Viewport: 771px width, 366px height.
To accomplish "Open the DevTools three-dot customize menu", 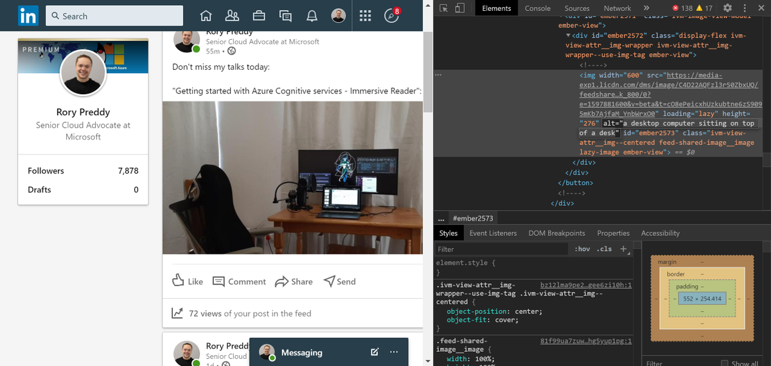I will click(x=745, y=8).
